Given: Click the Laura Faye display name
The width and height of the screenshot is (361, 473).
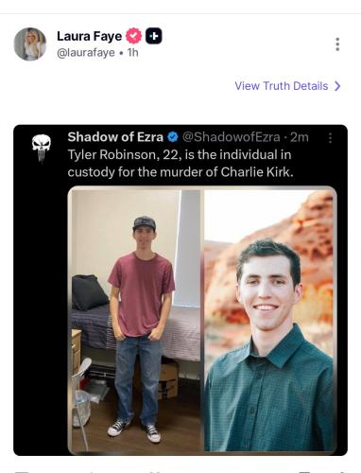Looking at the screenshot, I should coord(89,36).
